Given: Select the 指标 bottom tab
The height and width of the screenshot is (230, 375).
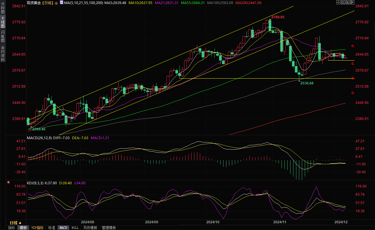Looking at the screenshot, I should pyautogui.click(x=12, y=228).
